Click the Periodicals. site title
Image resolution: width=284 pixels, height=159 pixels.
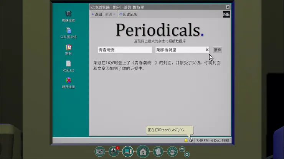[x=160, y=30]
